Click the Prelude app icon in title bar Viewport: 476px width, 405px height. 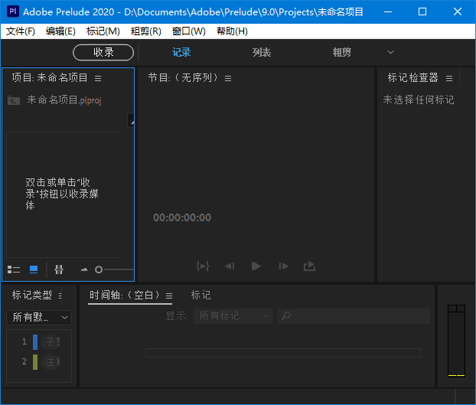(x=13, y=11)
